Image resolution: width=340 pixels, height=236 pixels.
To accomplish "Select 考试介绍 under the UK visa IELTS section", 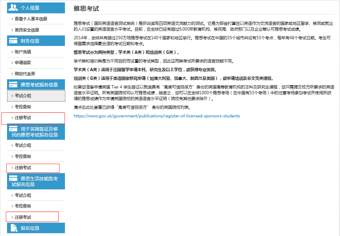I will click(x=36, y=145).
